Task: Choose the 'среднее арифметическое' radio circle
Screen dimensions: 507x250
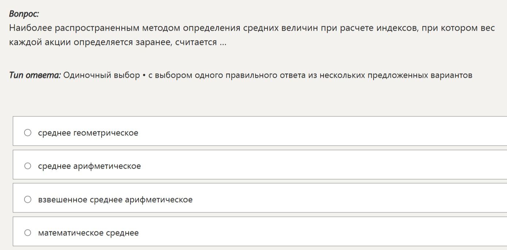Action: click(x=28, y=166)
